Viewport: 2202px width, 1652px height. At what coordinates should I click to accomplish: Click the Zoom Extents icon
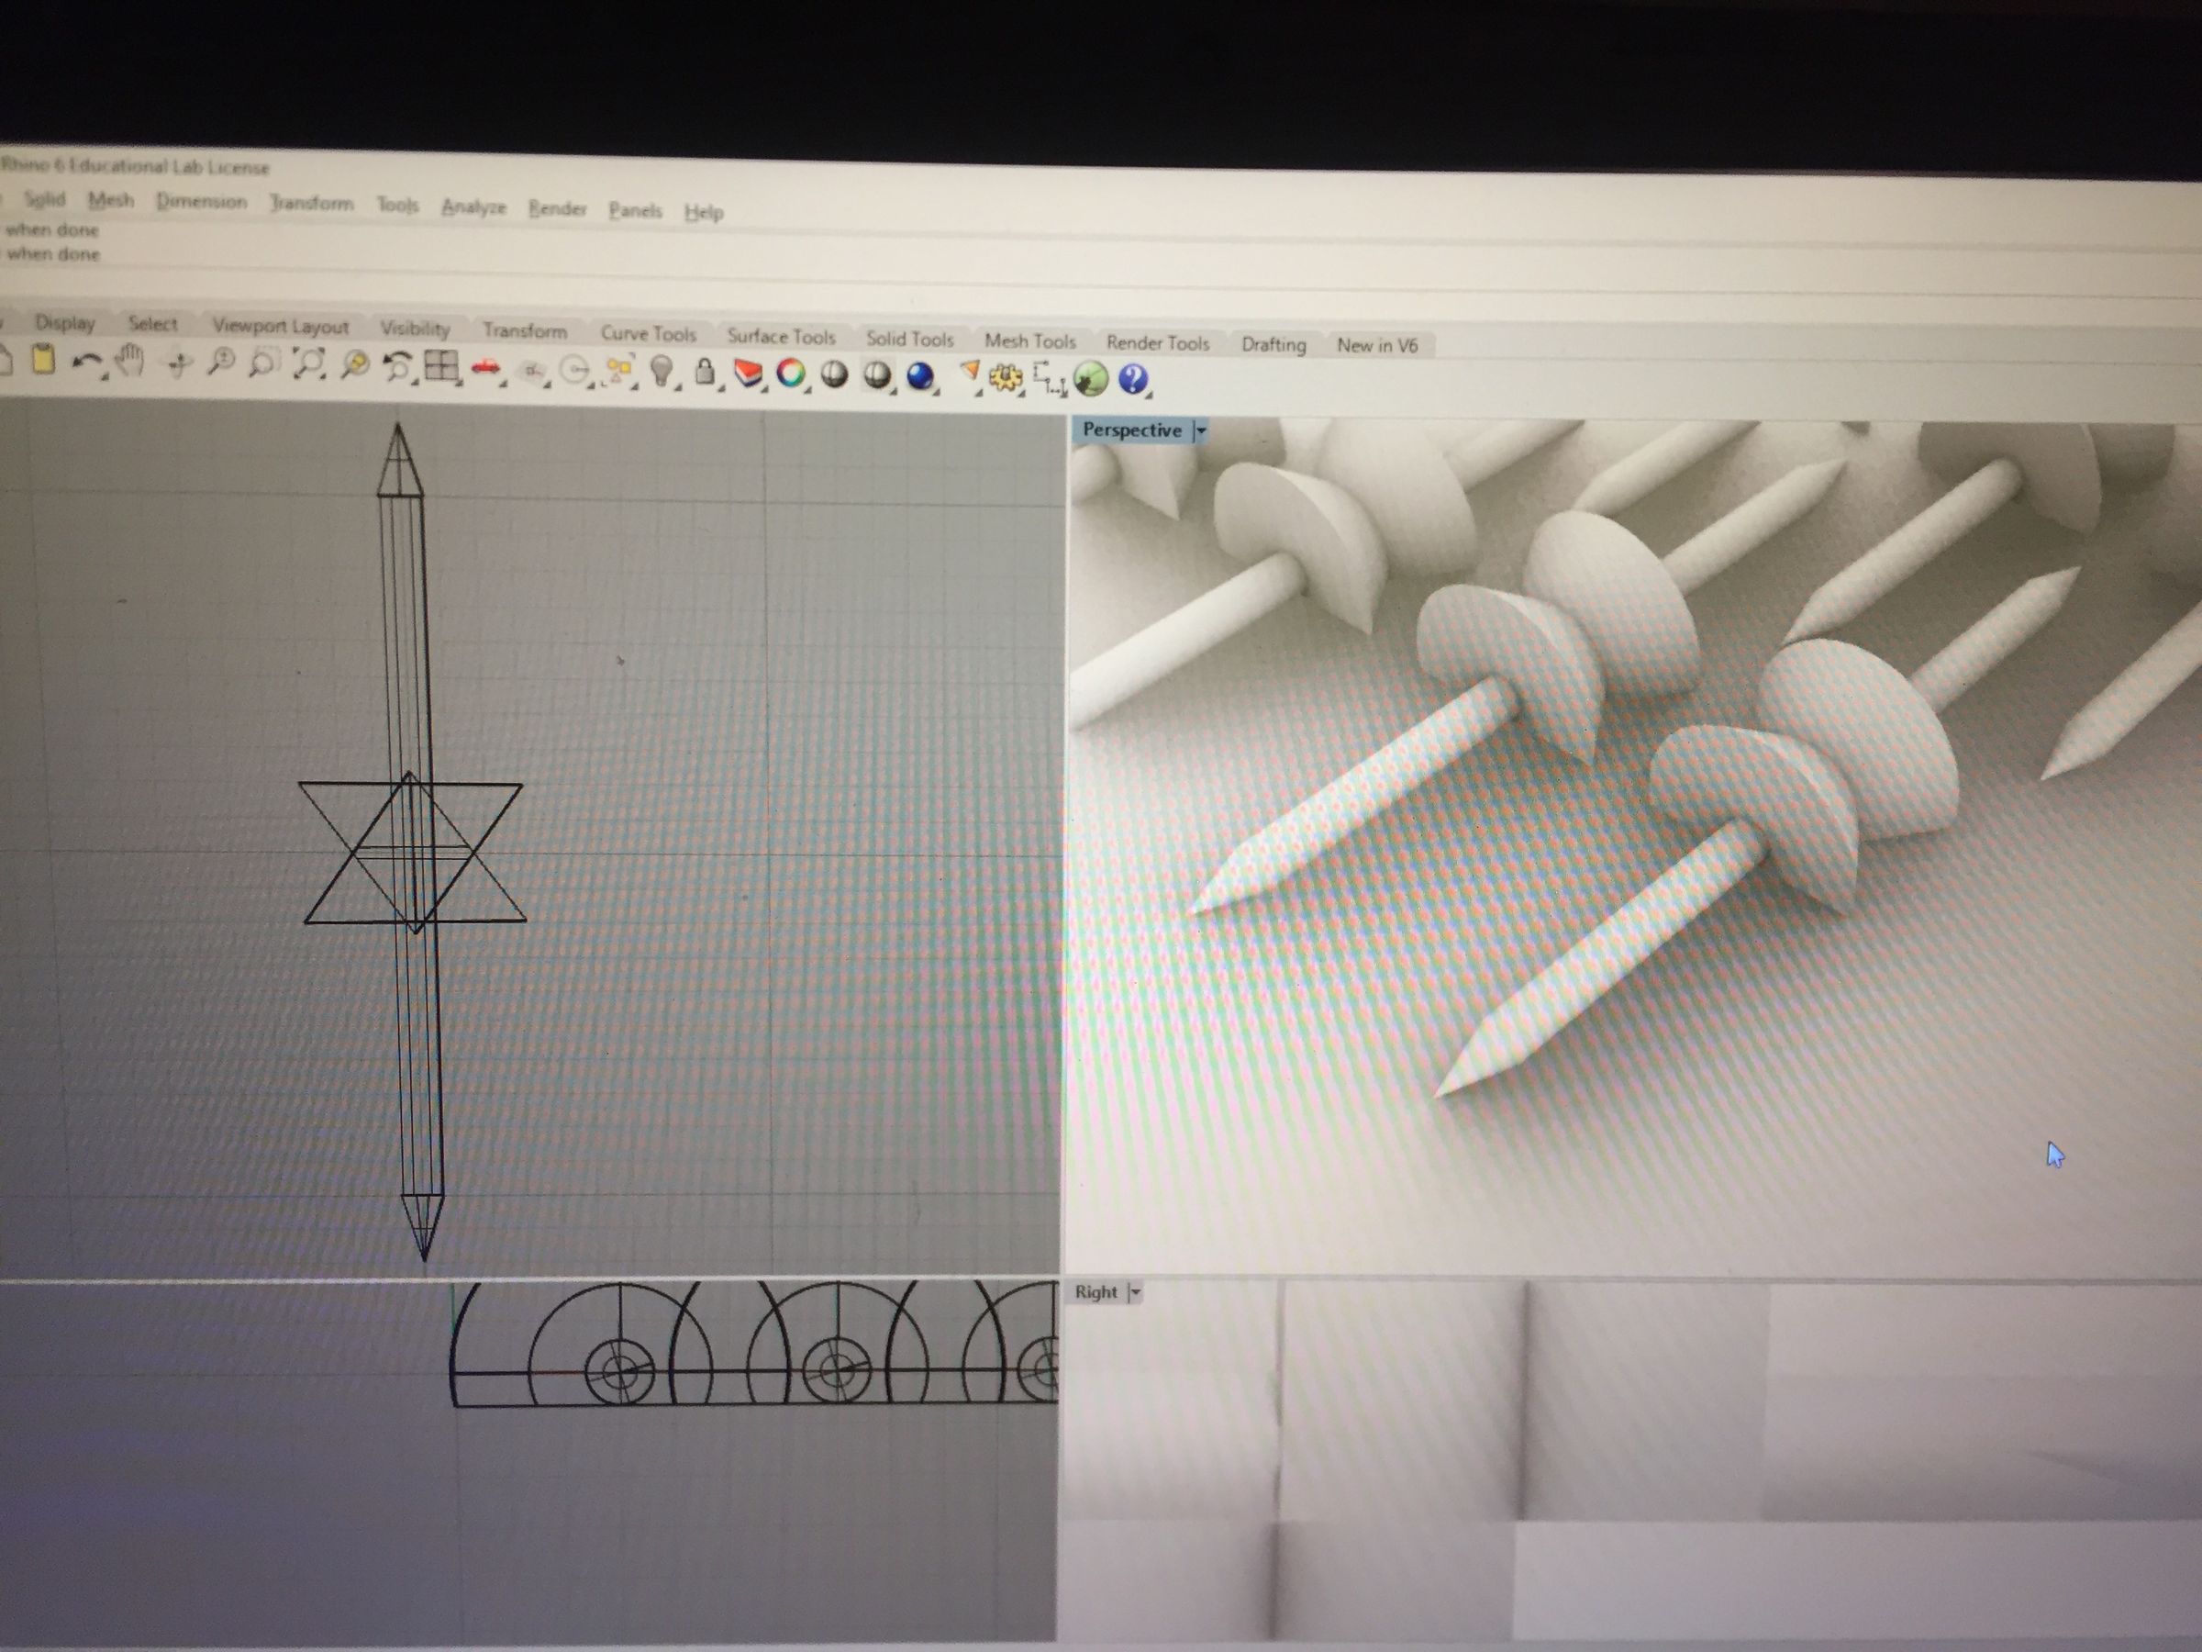pyautogui.click(x=309, y=365)
